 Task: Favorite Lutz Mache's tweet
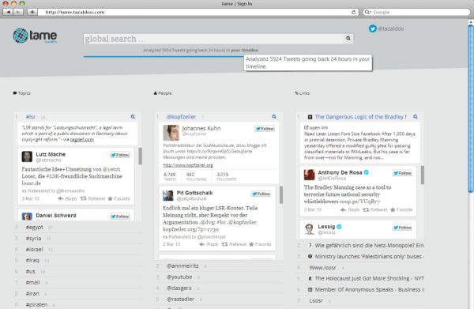click(x=118, y=198)
